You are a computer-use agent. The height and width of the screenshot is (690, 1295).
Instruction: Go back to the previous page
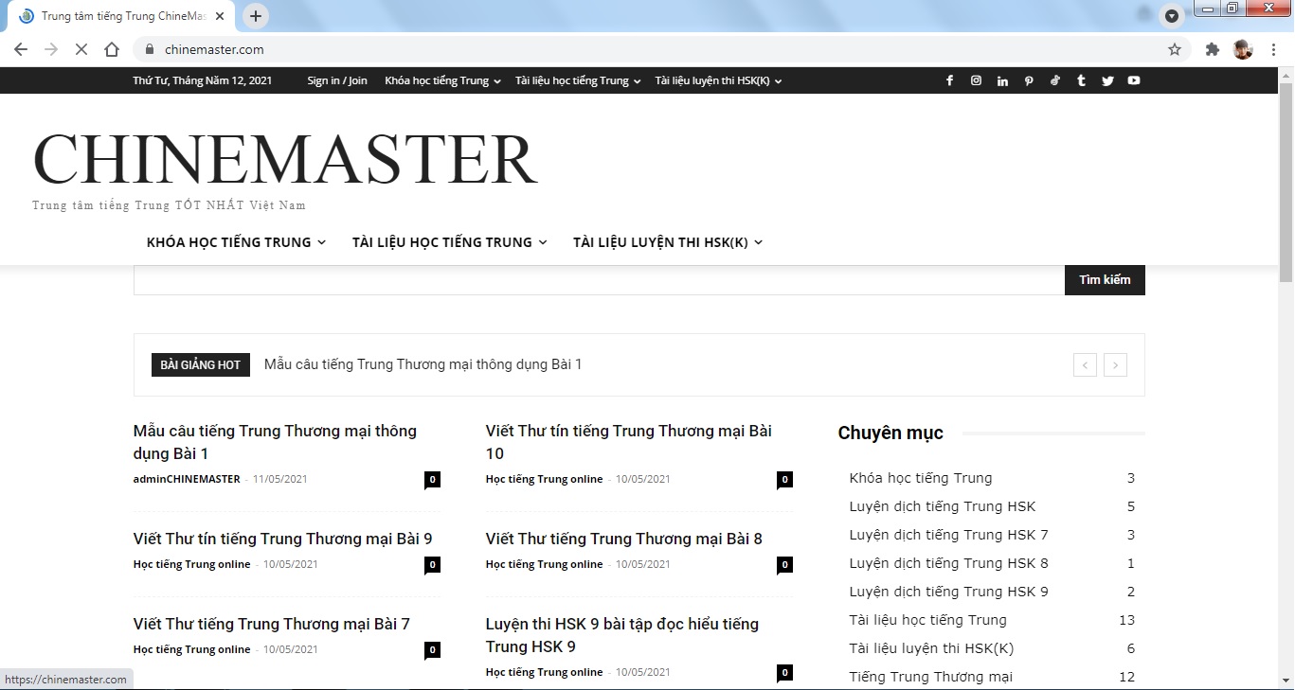21,49
